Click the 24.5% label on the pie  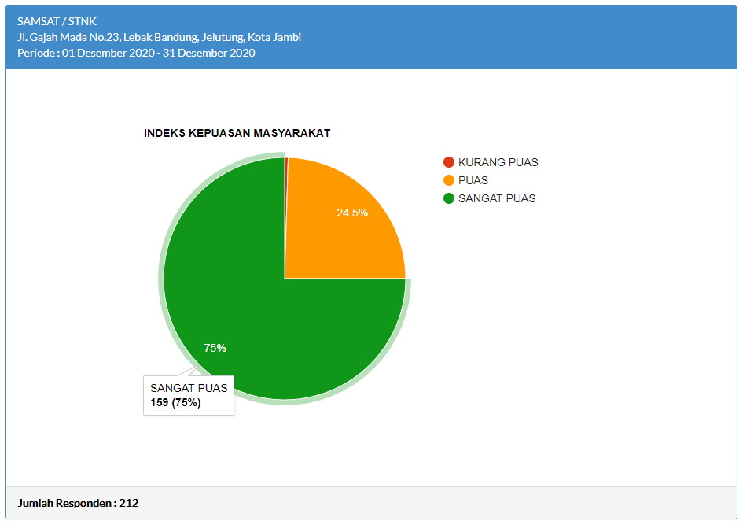click(x=352, y=213)
